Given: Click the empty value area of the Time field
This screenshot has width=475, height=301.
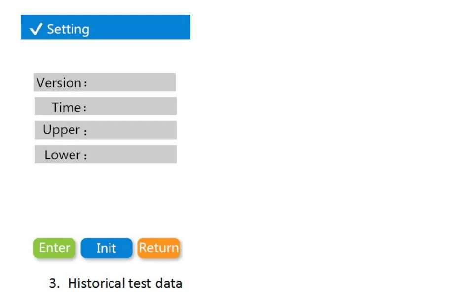Looking at the screenshot, I should [131, 107].
